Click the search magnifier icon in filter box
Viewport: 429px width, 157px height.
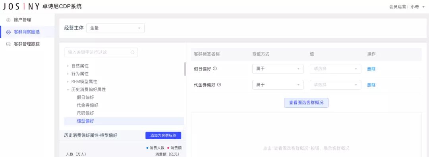tap(132, 52)
